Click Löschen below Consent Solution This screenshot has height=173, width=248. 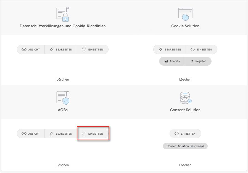[185, 165]
